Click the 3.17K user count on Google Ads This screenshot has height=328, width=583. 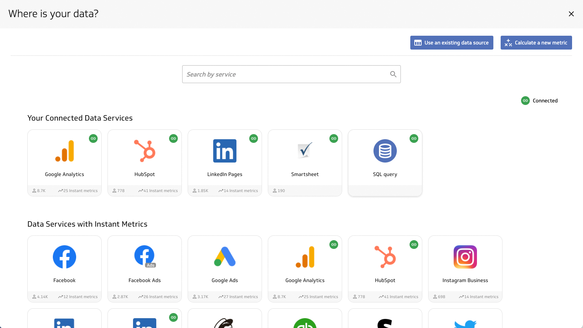[200, 297]
